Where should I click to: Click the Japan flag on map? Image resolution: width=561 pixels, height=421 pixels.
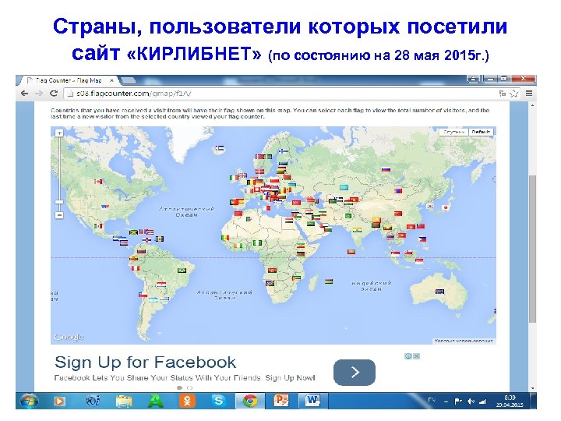[x=446, y=207]
